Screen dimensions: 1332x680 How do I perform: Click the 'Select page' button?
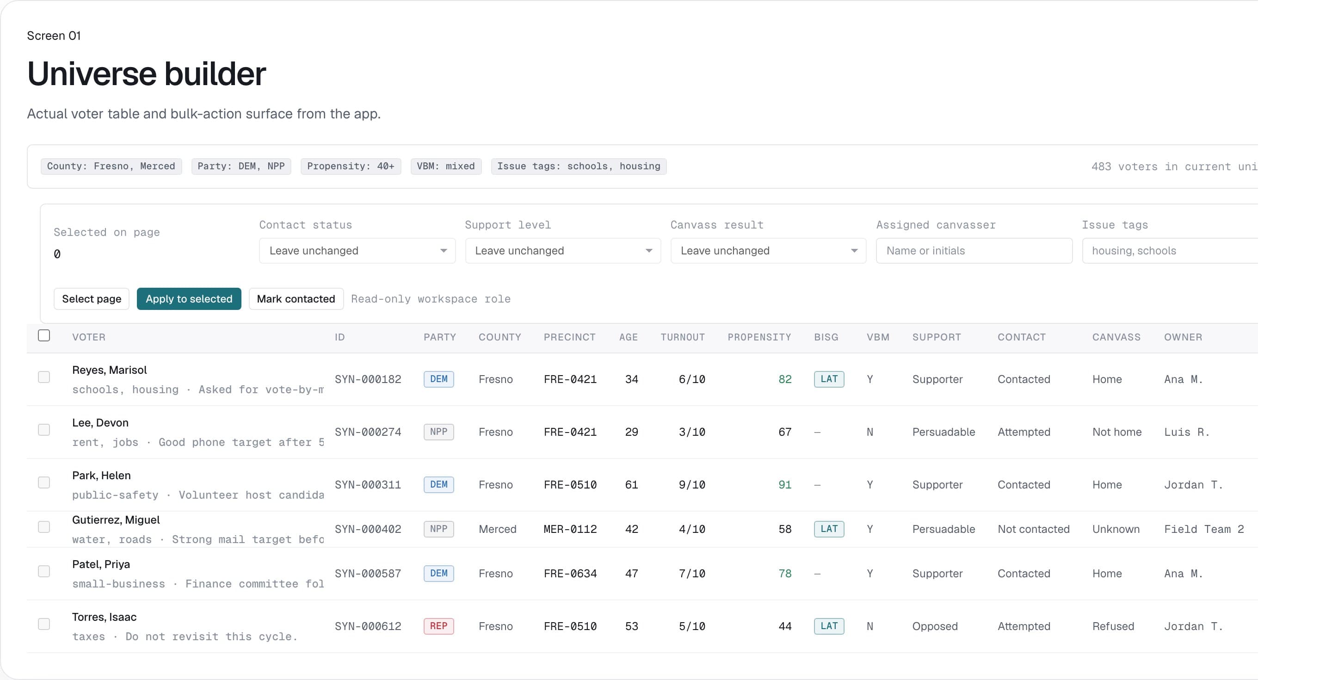(x=91, y=298)
